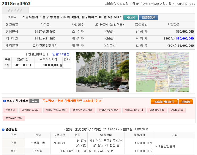Open 예상배당표 보기
The image size is (197, 155).
[x=30, y=110]
